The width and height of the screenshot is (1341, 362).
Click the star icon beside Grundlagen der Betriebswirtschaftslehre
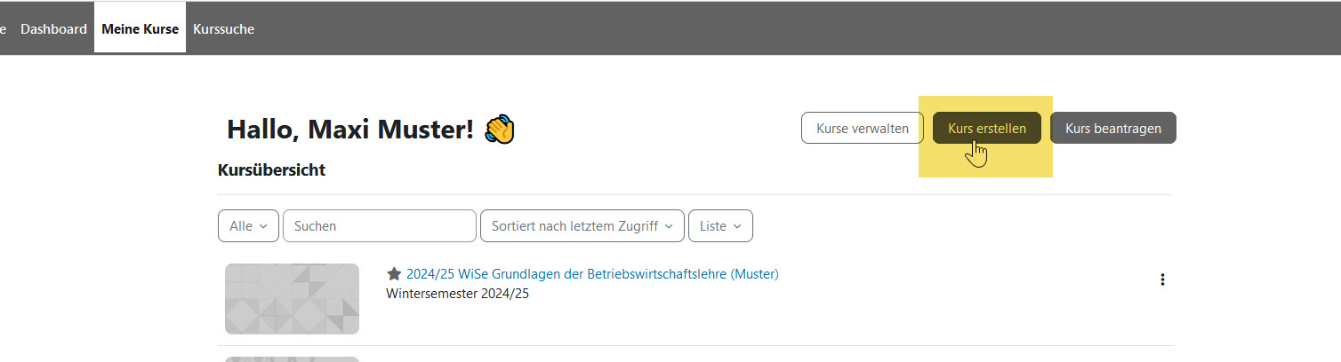pos(394,274)
